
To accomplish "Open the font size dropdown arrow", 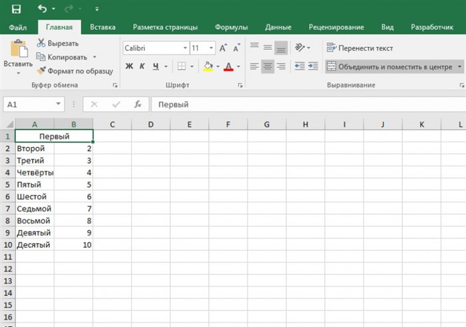I will tap(211, 48).
